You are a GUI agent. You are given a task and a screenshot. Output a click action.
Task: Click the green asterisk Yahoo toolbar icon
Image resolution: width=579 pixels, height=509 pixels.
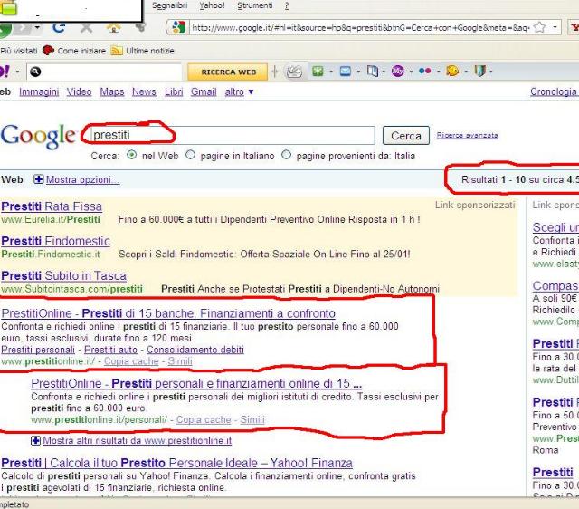[318, 71]
